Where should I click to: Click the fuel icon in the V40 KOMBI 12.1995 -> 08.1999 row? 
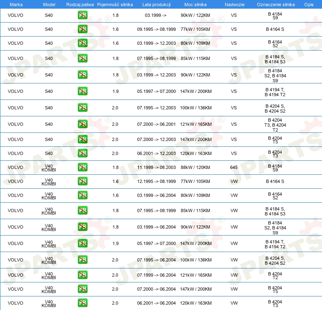[x=82, y=181]
